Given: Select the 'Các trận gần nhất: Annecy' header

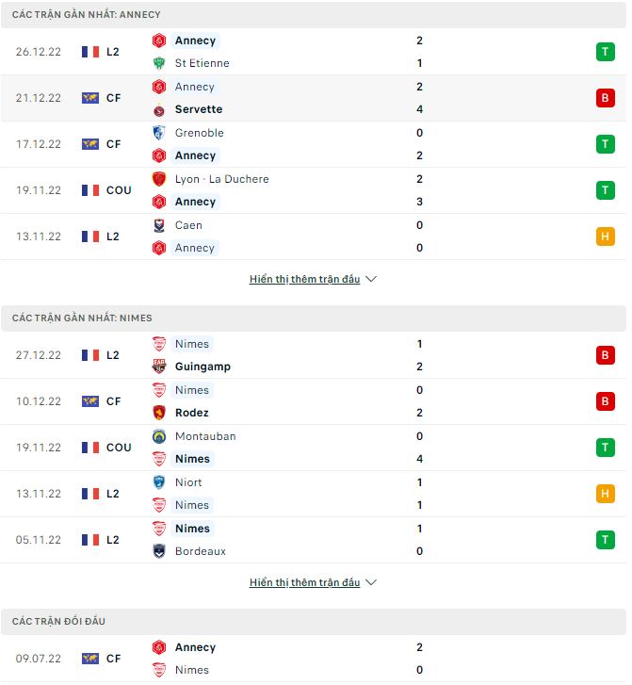Looking at the screenshot, I should point(87,15).
